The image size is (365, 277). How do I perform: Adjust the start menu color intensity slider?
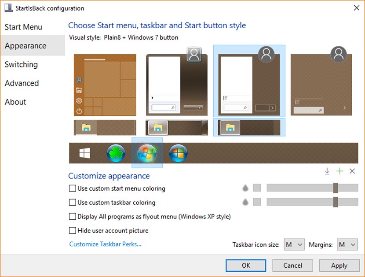coord(336,188)
